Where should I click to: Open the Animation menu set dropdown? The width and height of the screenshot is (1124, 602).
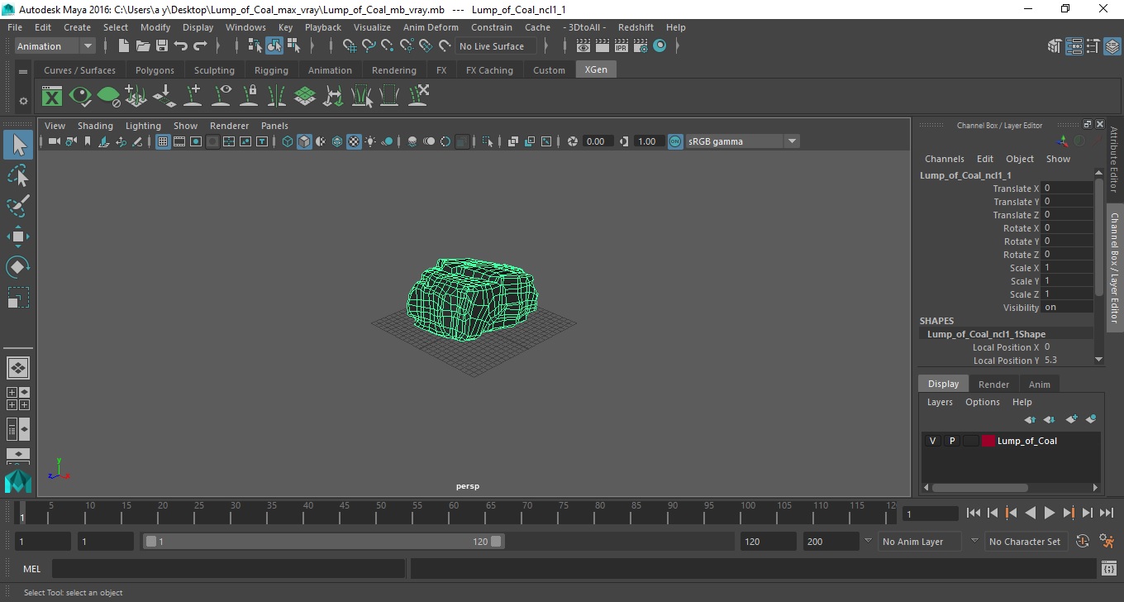[55, 46]
